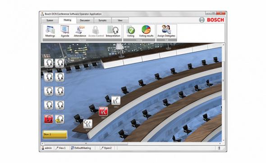Toggle the red microphone 0001 on the desk

pos(103,111)
